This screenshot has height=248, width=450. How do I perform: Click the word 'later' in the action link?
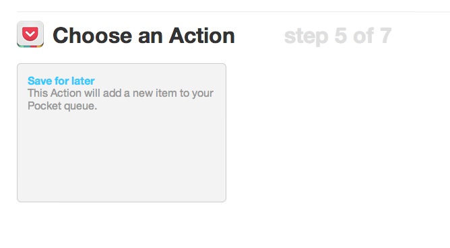[x=83, y=81]
